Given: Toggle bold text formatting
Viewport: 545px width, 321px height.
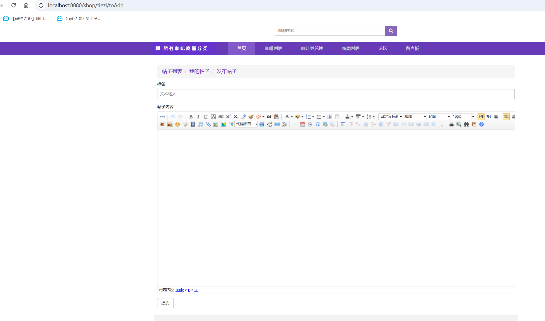Looking at the screenshot, I should (191, 117).
